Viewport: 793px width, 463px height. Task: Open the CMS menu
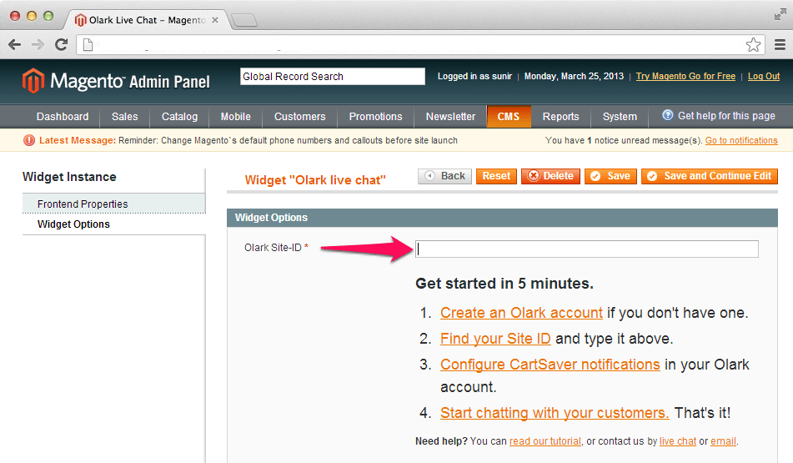tap(509, 117)
